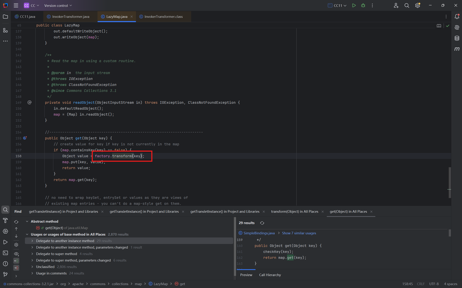
Task: Toggle show read access filter
Action: [16, 261]
